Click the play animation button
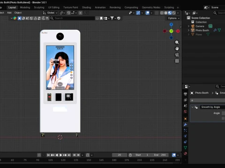This screenshot has width=225, height=168. point(61,155)
